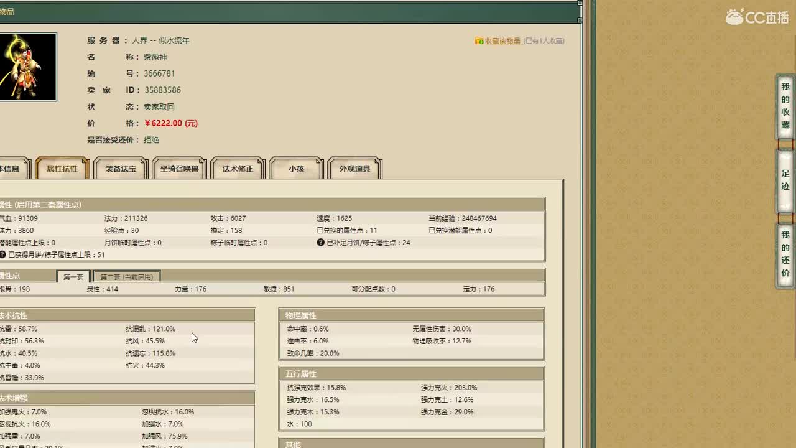Click the 强力克金：29.0% value

point(447,412)
